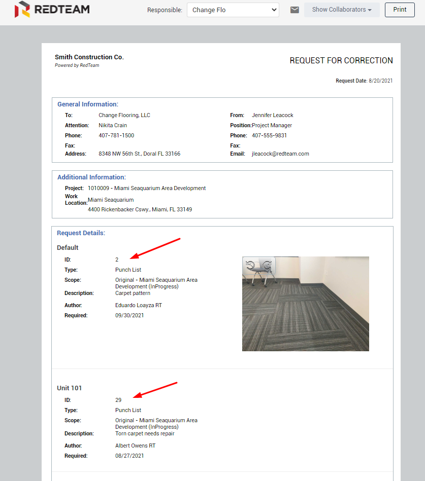Expand Show Collaborators menu

pyautogui.click(x=342, y=10)
